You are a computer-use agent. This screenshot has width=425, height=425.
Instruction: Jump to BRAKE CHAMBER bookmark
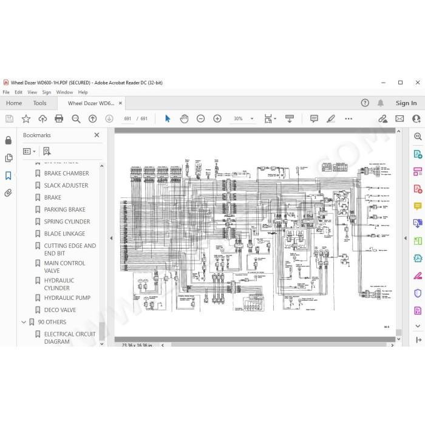point(66,173)
